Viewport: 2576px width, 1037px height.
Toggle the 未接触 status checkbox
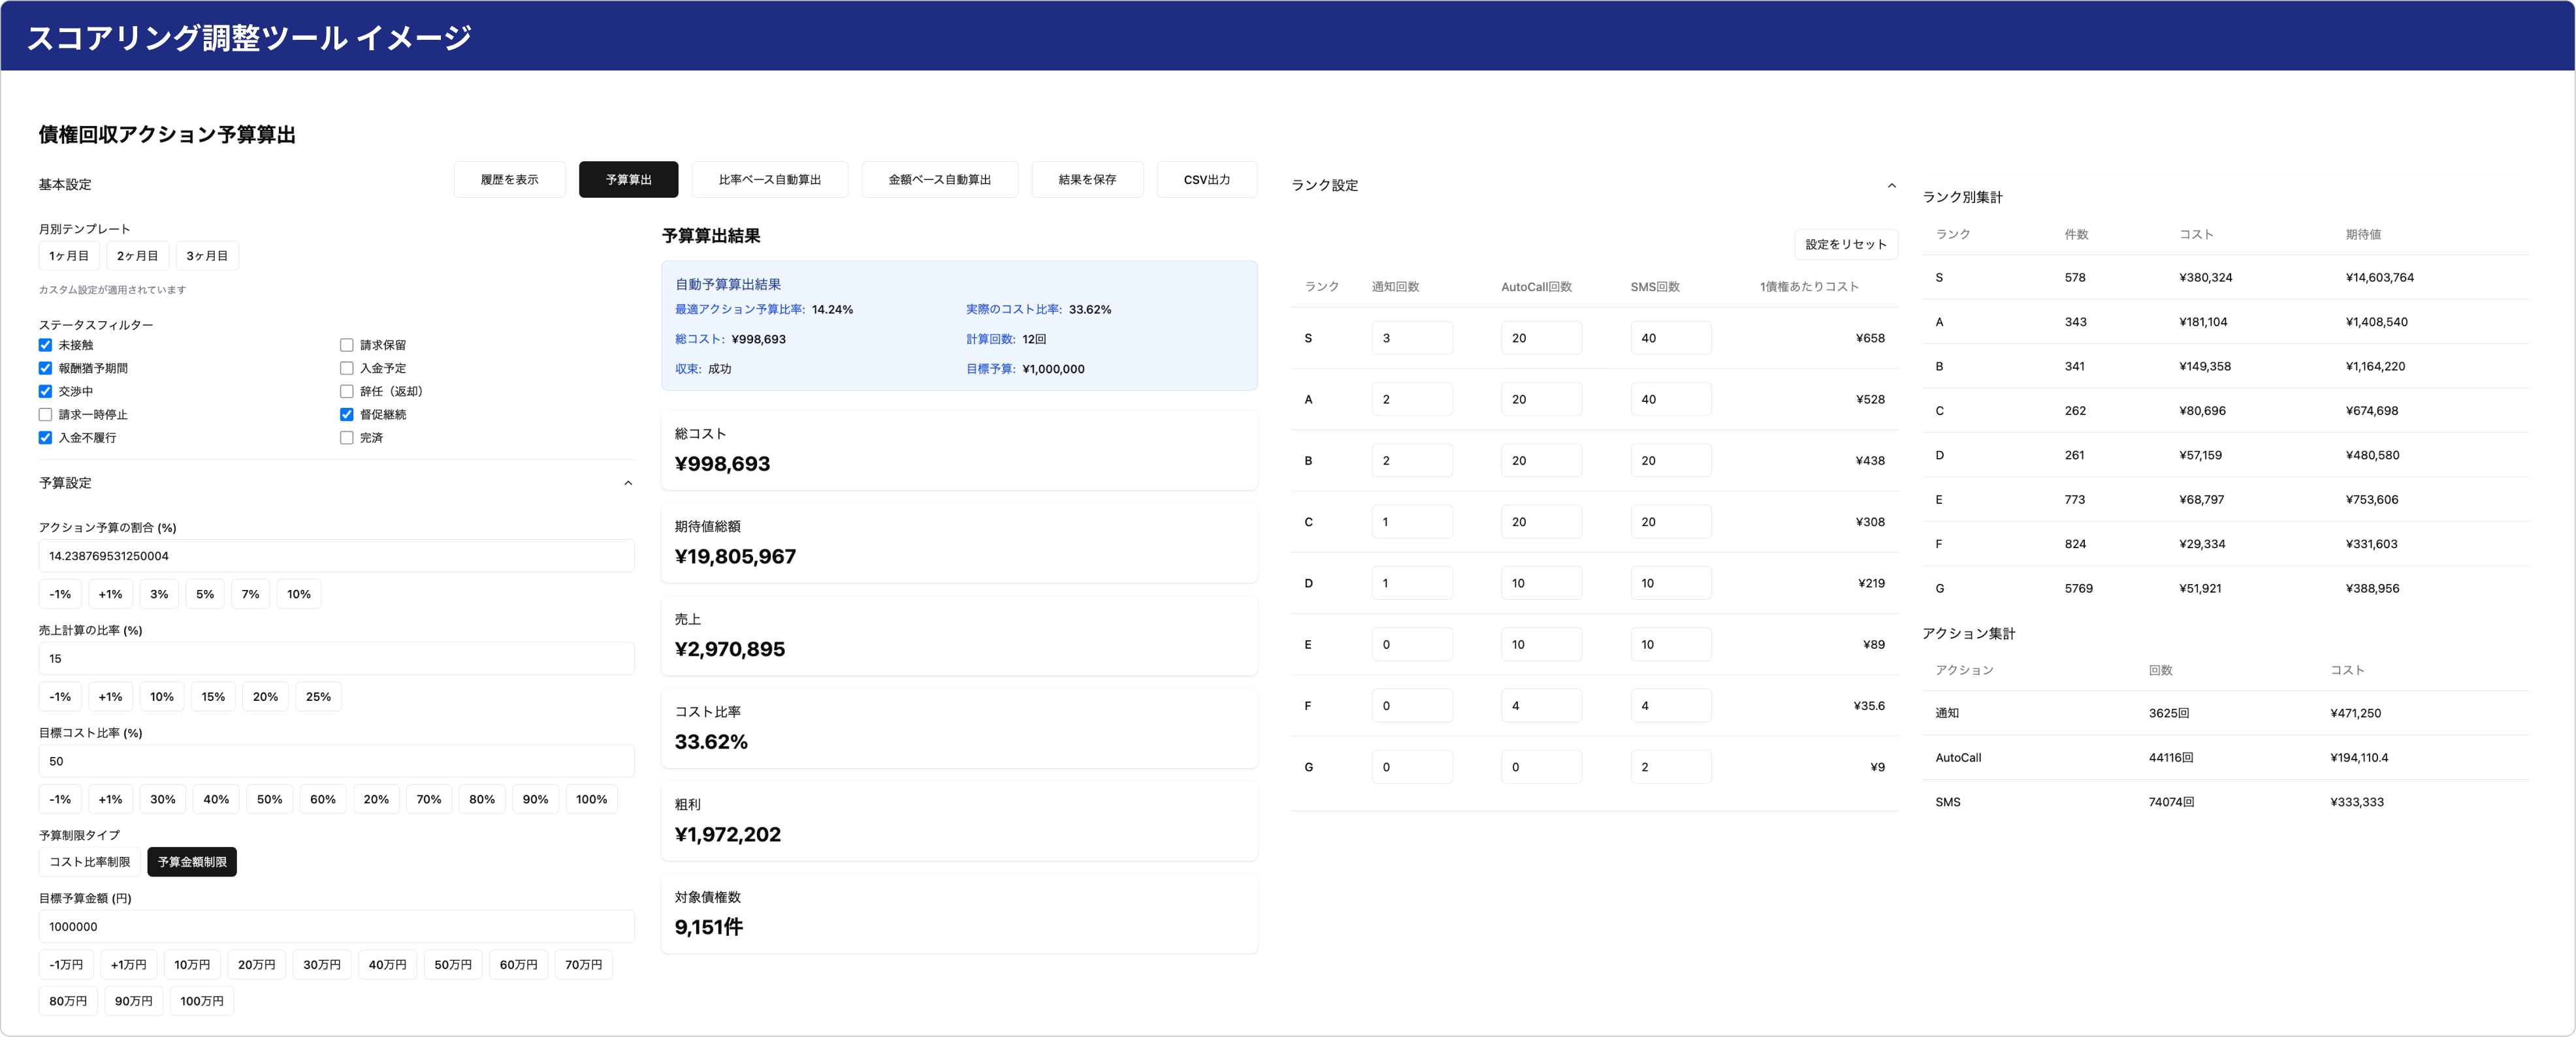click(x=45, y=346)
